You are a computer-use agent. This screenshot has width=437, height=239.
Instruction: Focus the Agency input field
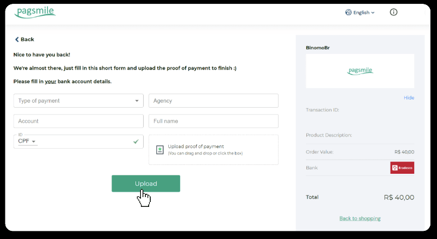214,101
